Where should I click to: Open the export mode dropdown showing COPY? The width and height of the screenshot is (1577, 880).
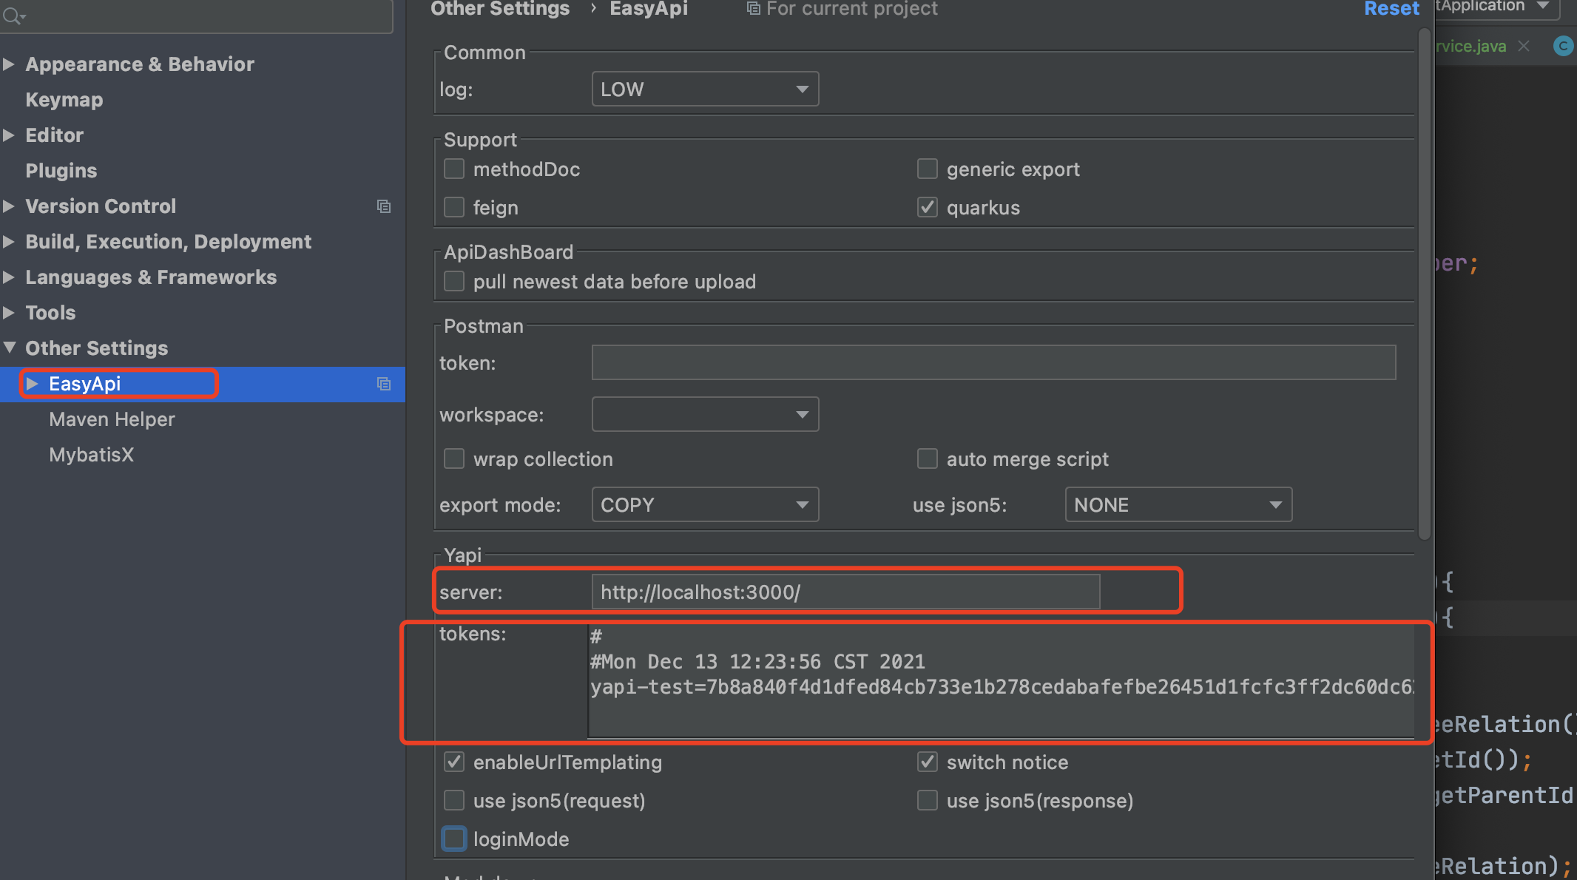tap(704, 504)
